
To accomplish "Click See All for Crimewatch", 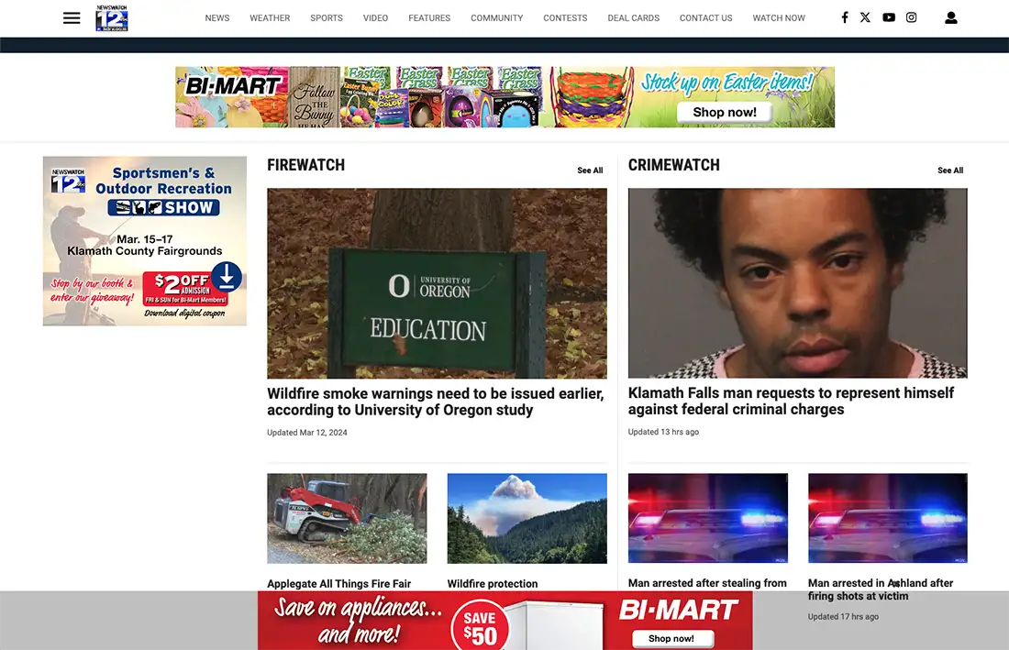I will (949, 171).
